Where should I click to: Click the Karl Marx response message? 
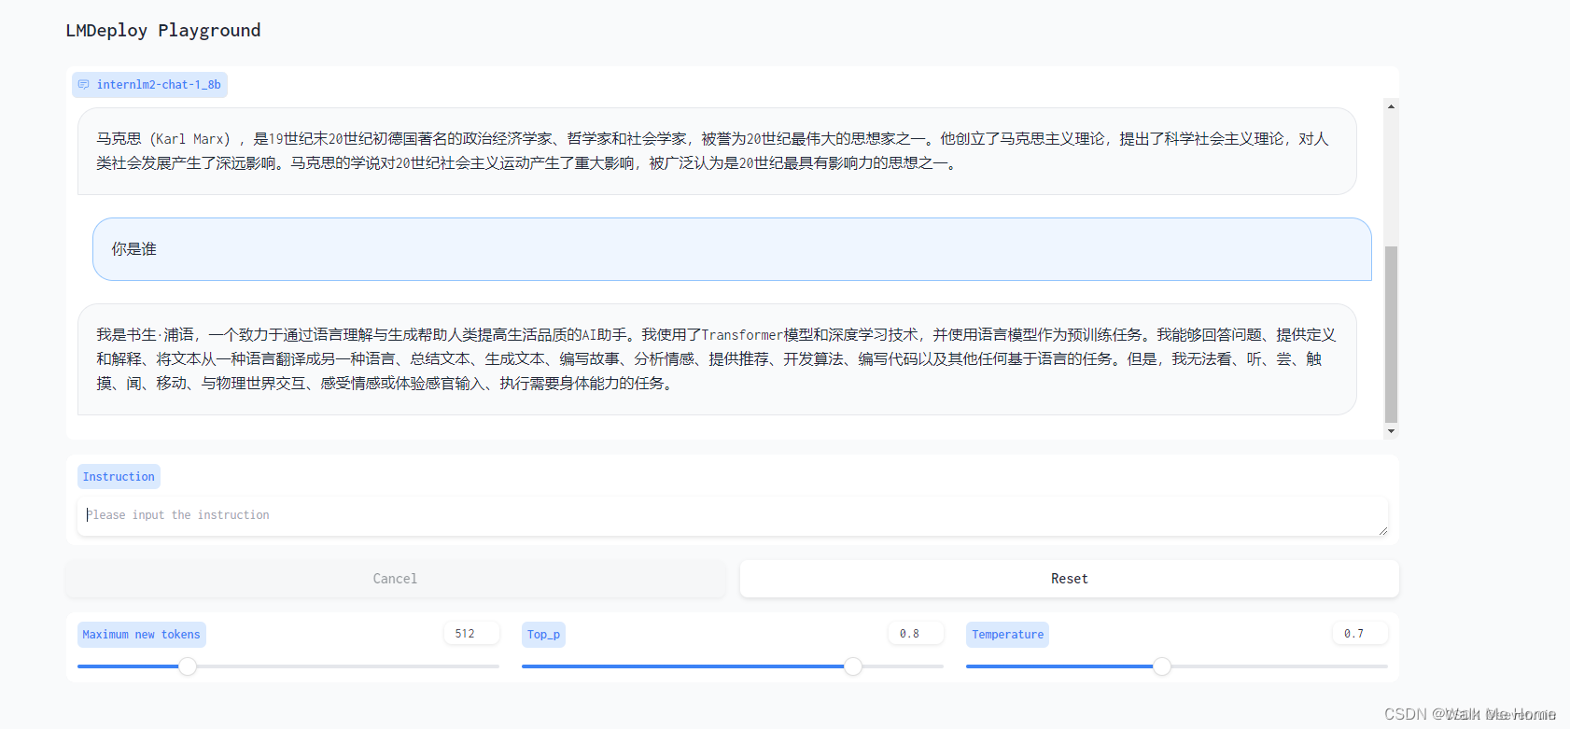(x=717, y=151)
